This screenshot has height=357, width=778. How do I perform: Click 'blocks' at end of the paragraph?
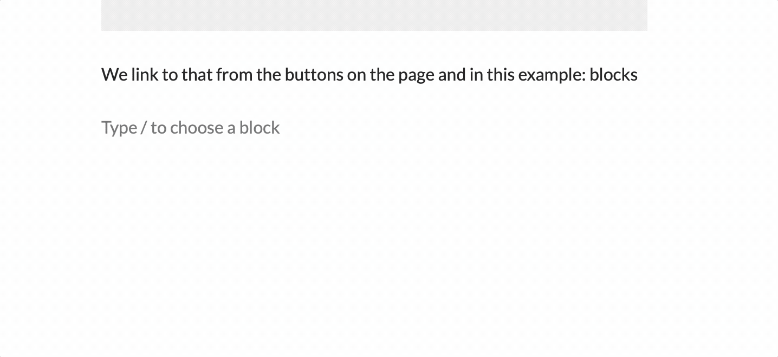click(613, 75)
